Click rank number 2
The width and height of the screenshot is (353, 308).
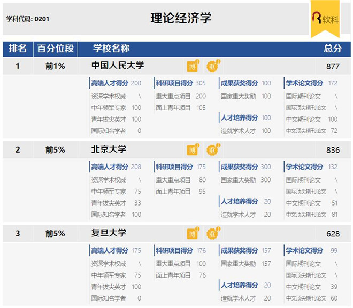pyautogui.click(x=18, y=150)
